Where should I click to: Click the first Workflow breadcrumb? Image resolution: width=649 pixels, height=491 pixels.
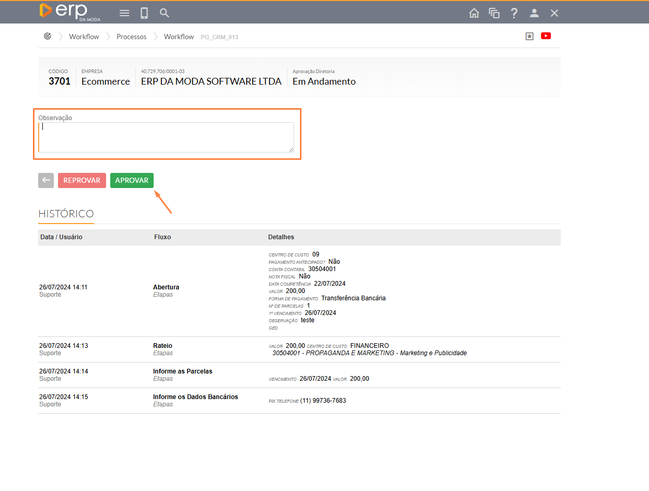84,37
